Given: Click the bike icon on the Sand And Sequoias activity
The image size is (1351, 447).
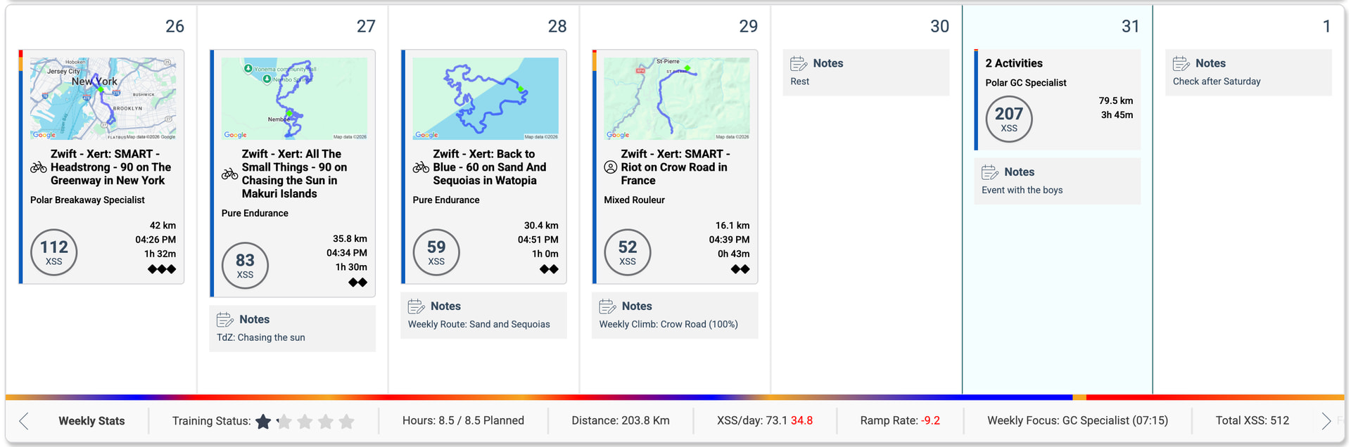Looking at the screenshot, I should (421, 167).
